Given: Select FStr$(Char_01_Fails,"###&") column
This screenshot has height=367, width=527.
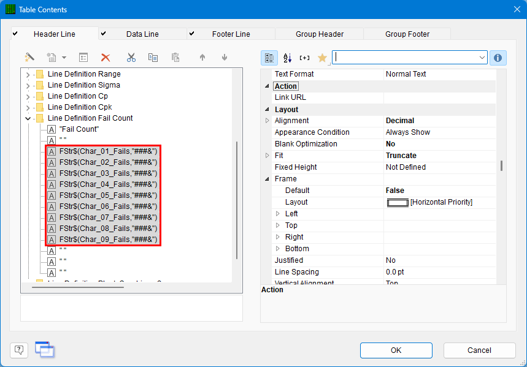Looking at the screenshot, I should pos(108,151).
